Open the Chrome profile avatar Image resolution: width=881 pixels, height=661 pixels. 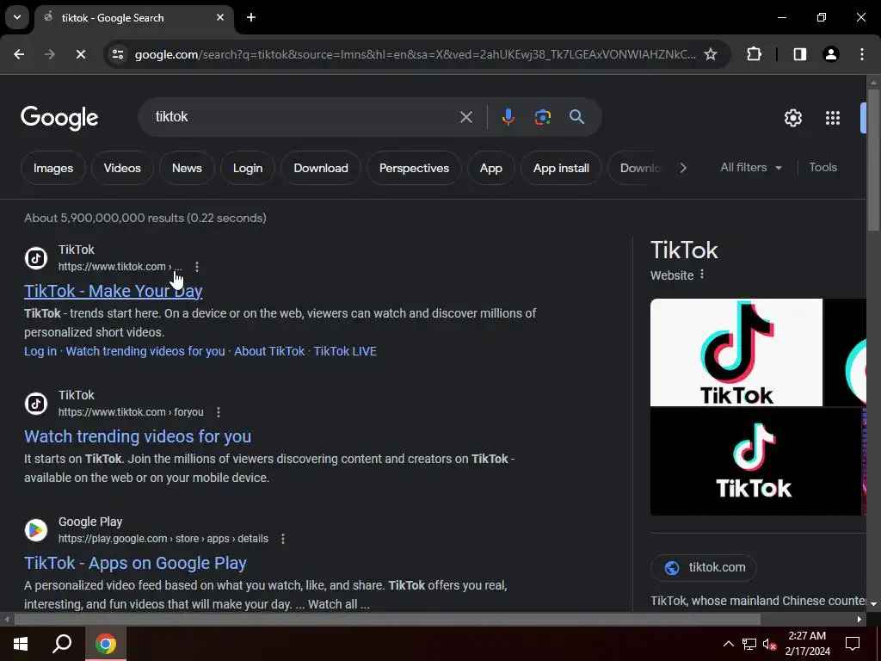click(830, 54)
